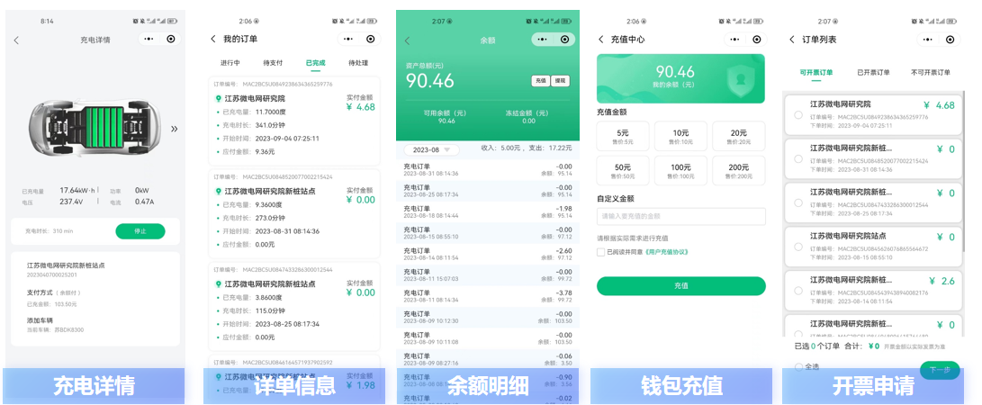The width and height of the screenshot is (982, 405).
Task: Tap the shield icon on the 90.46 balance card
Action: coord(740,80)
